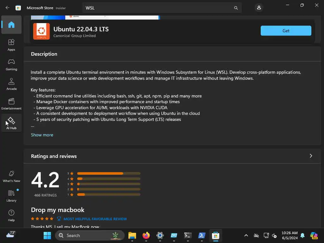Open the Library section

(x=11, y=196)
